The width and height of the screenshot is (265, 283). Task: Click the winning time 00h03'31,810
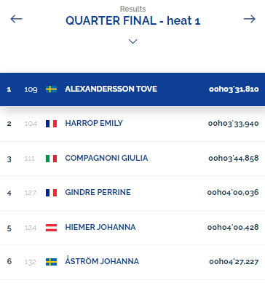click(x=234, y=89)
